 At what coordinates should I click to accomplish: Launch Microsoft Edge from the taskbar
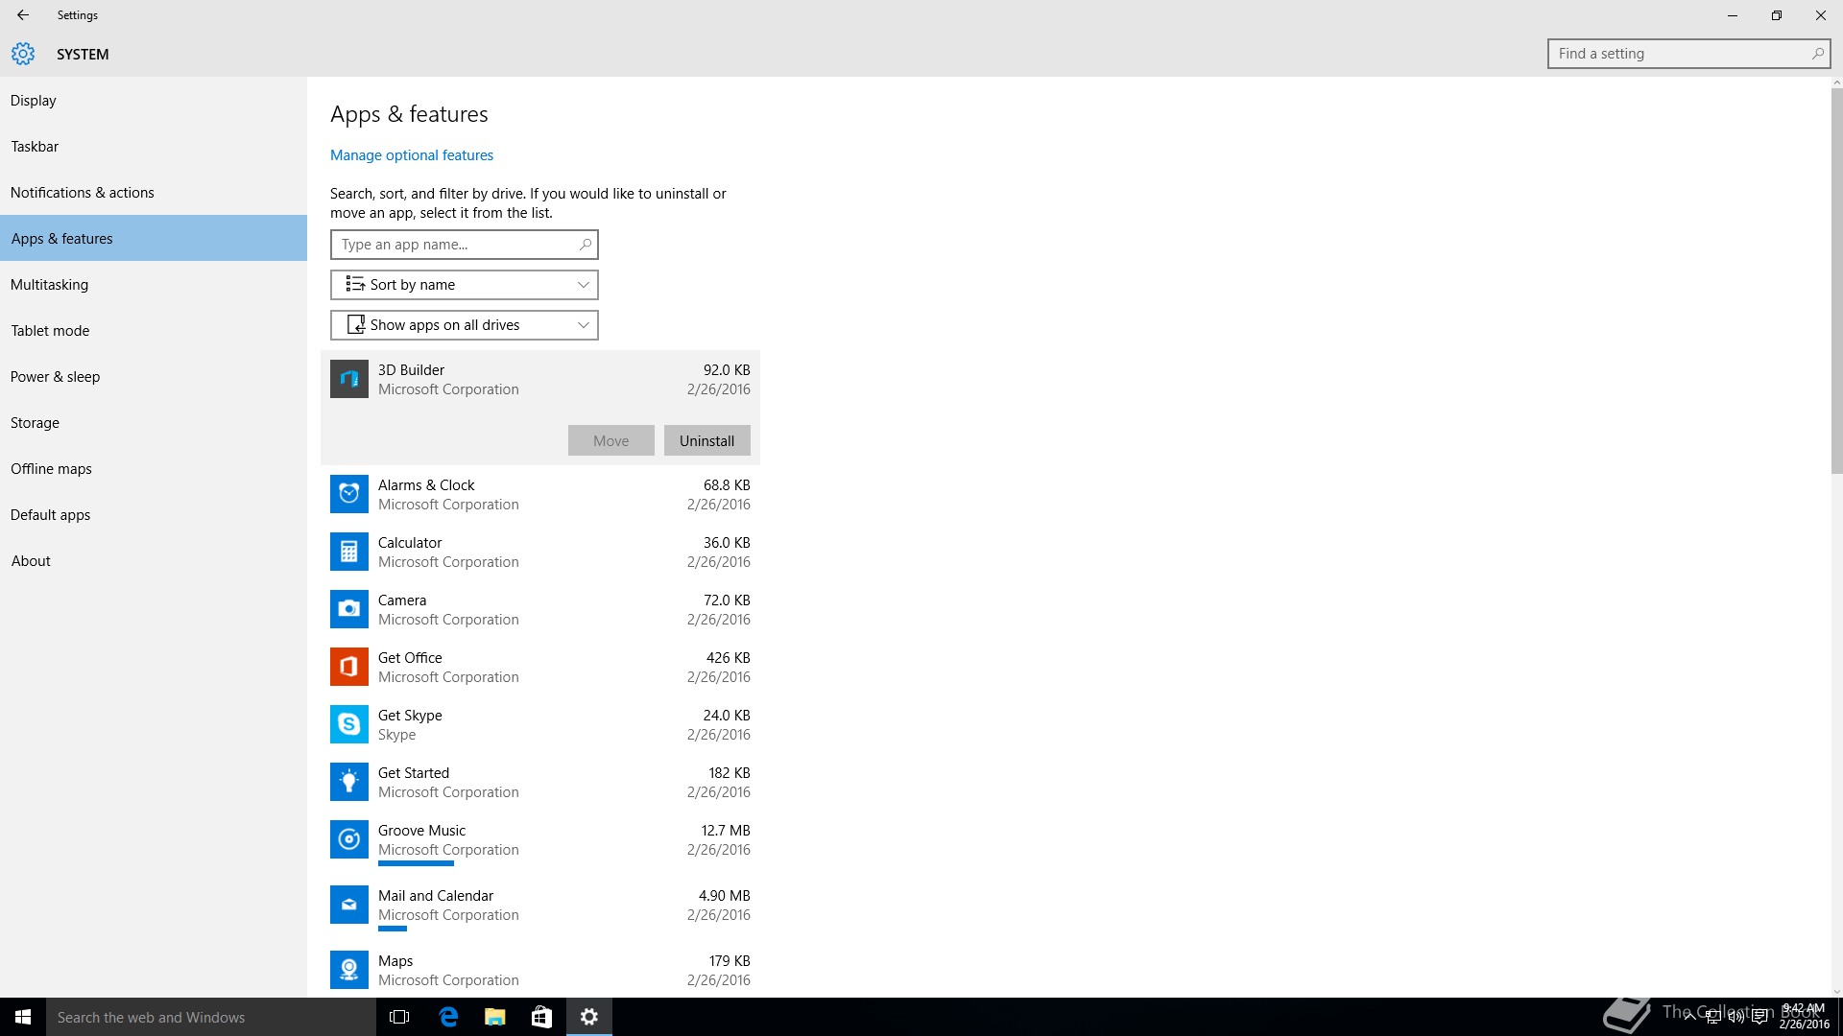(x=447, y=1017)
